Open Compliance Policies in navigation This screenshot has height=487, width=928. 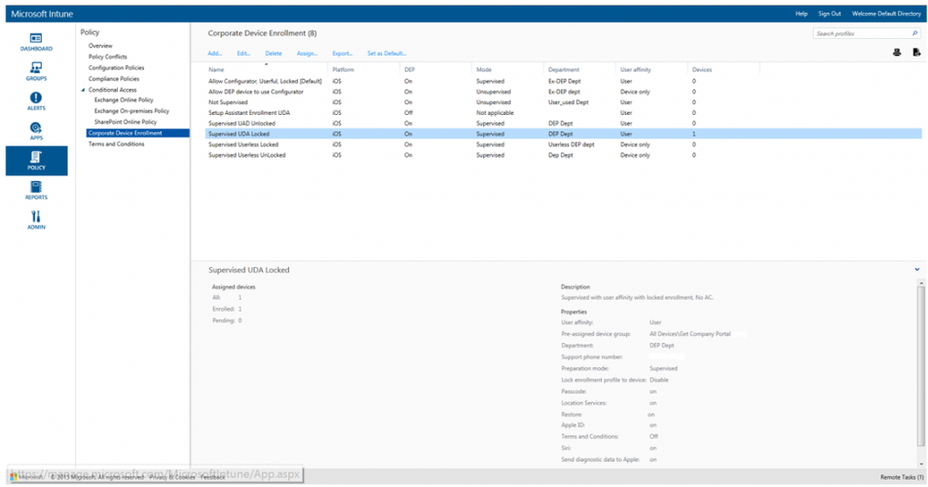pos(113,79)
